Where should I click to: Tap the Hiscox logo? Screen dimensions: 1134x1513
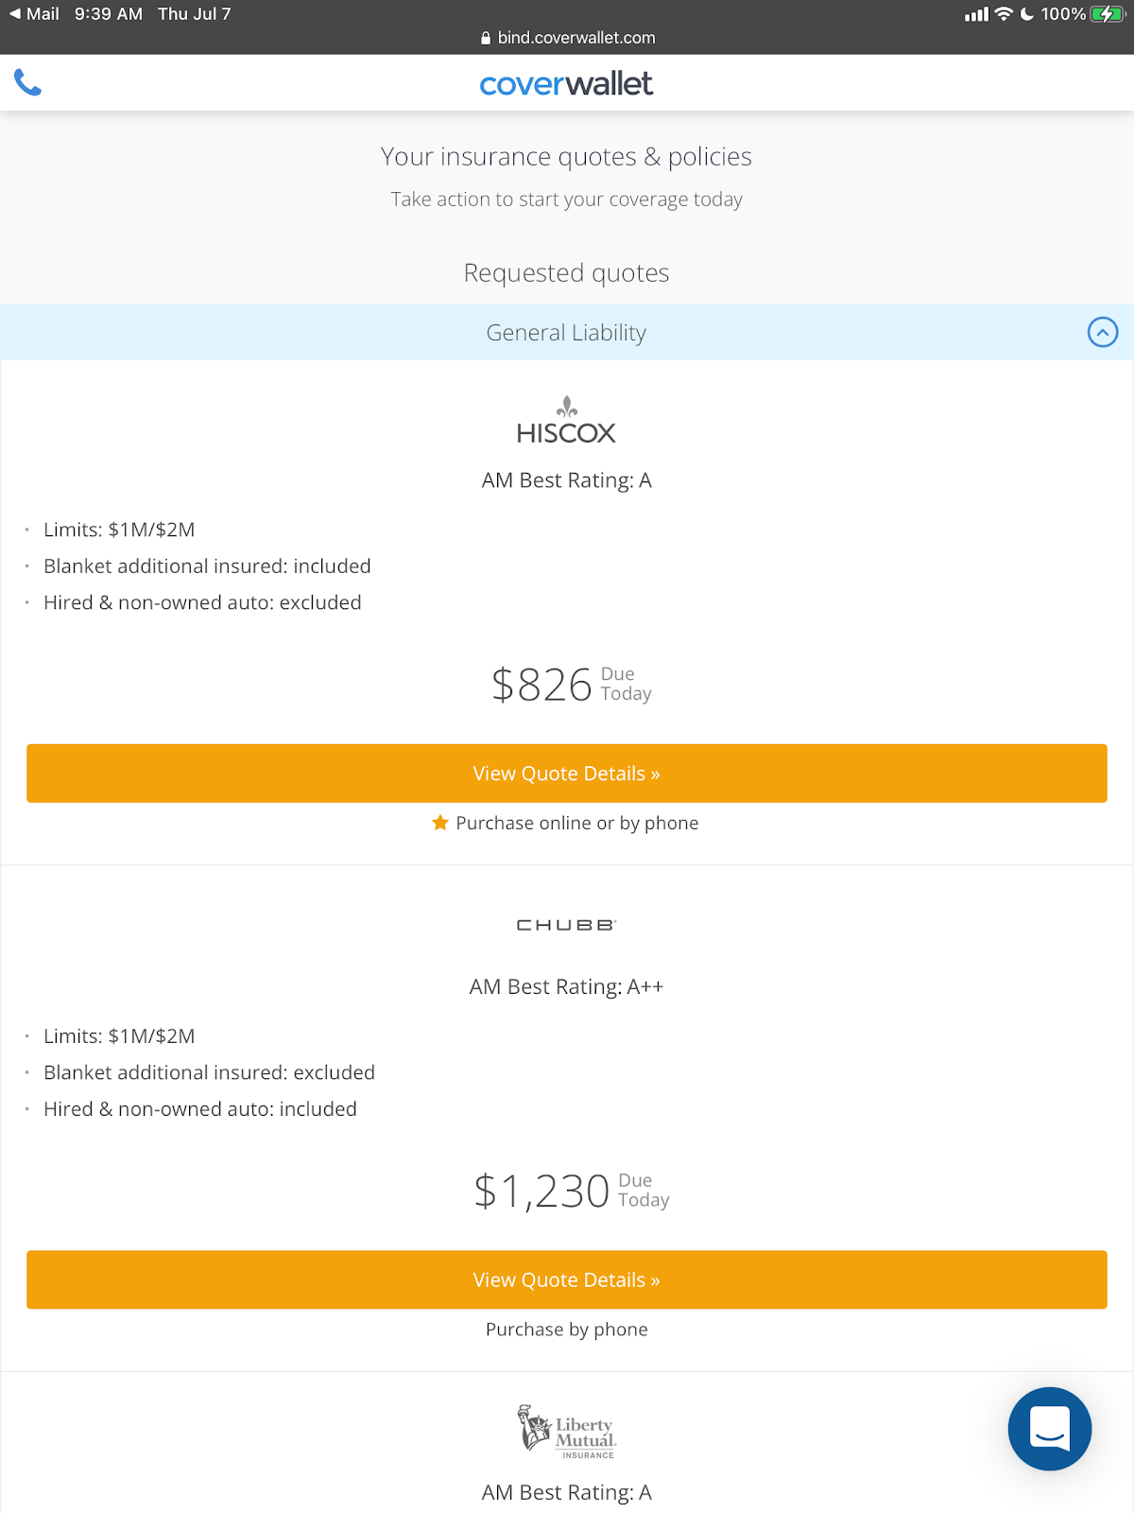click(x=566, y=421)
